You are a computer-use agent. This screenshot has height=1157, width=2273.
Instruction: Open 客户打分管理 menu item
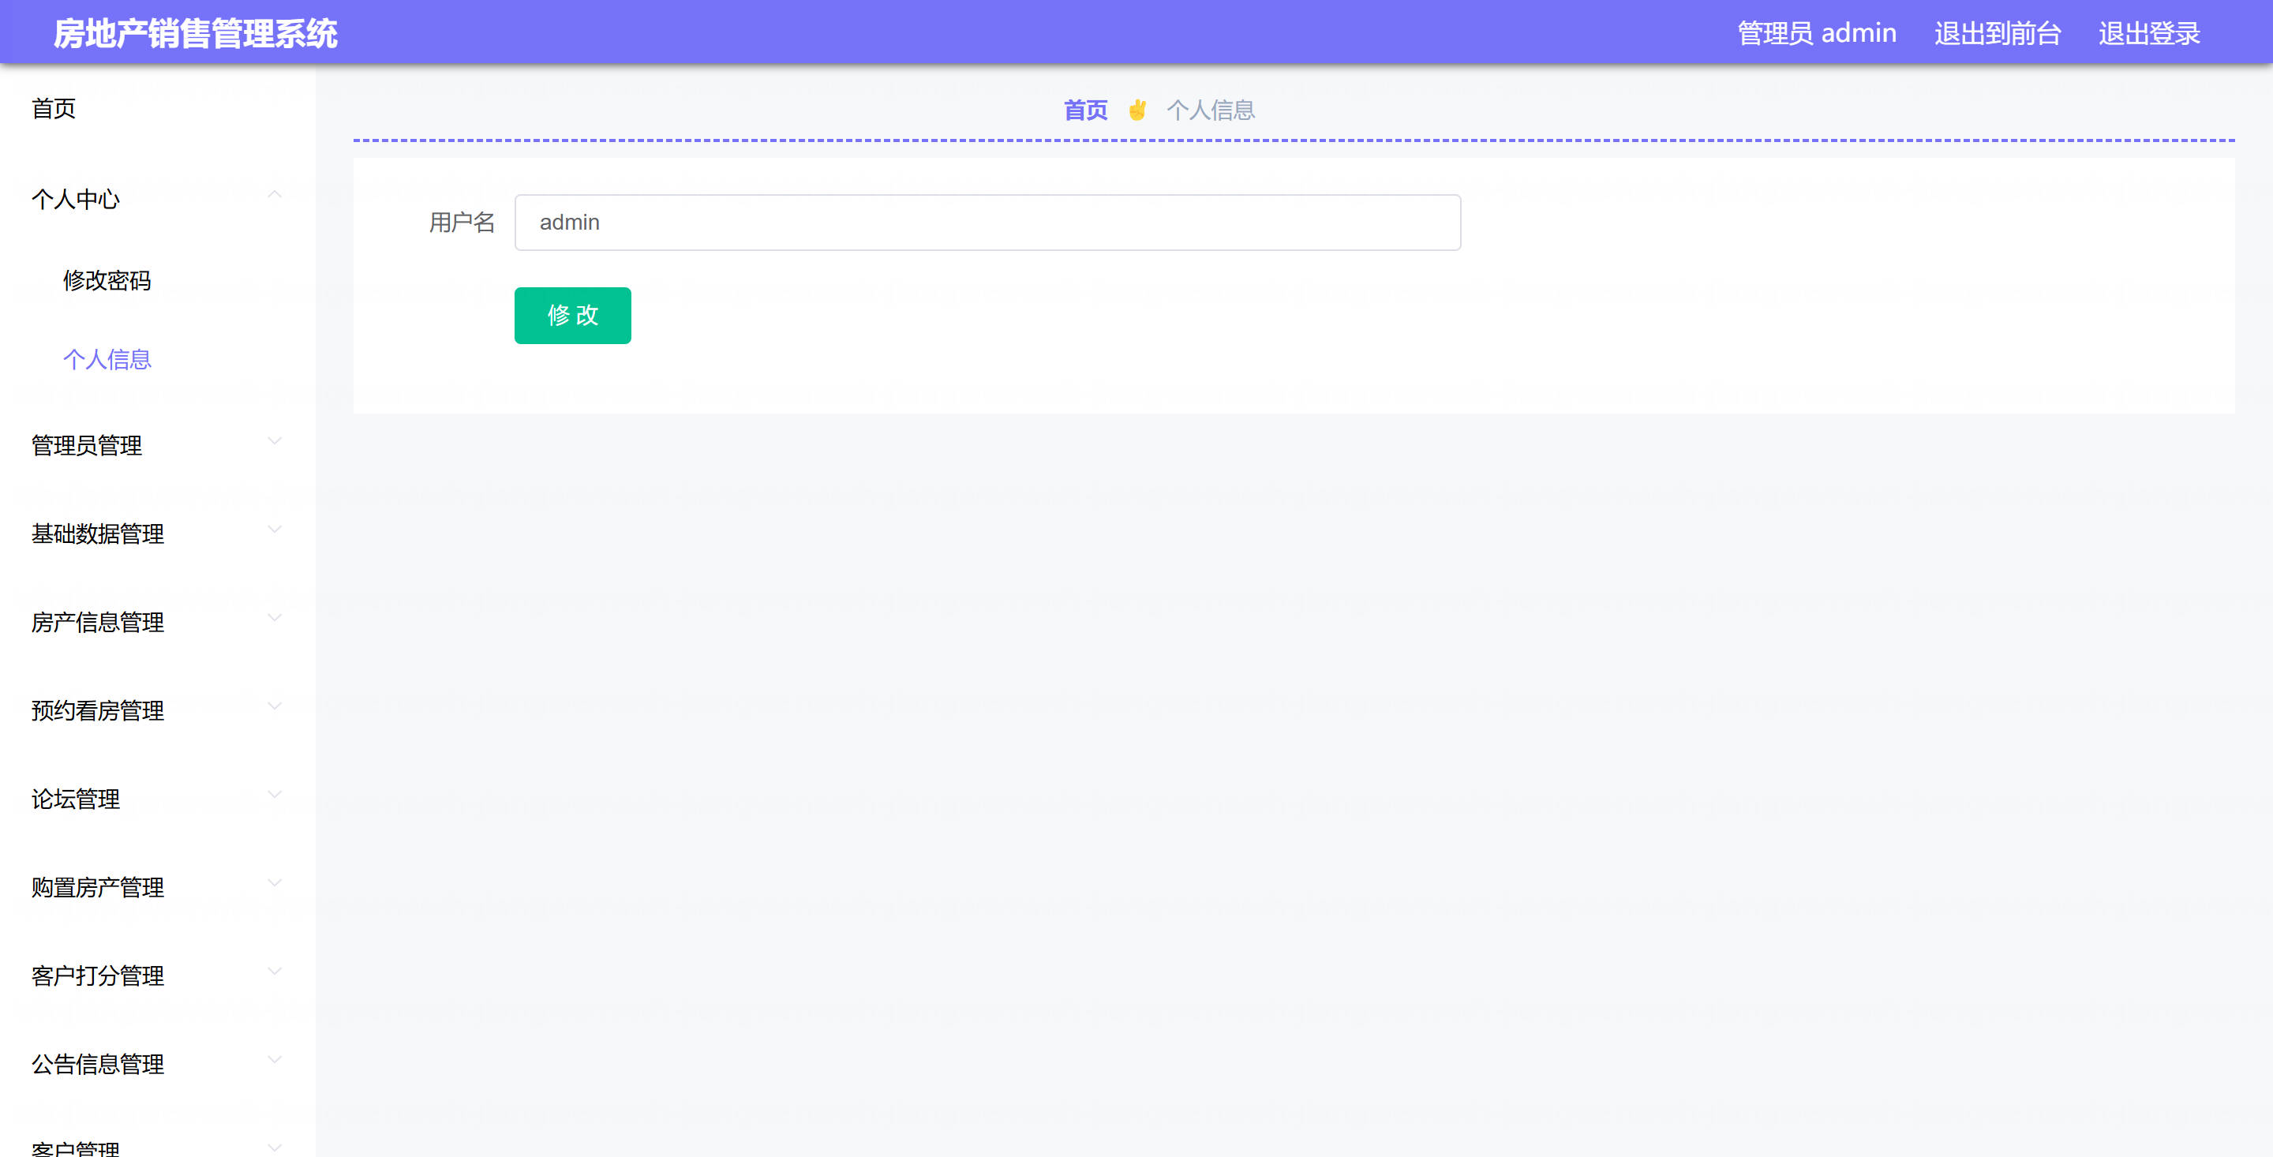(98, 975)
